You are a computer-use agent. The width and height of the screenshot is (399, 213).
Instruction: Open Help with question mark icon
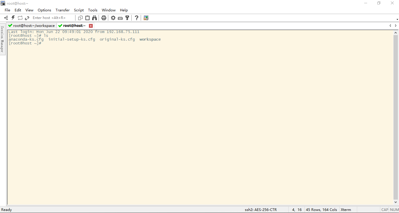click(x=137, y=18)
